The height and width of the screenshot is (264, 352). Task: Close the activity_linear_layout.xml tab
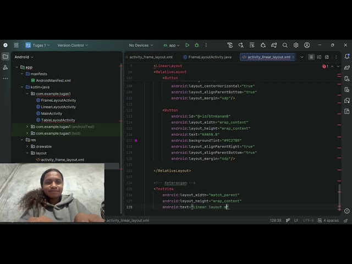coord(293,57)
